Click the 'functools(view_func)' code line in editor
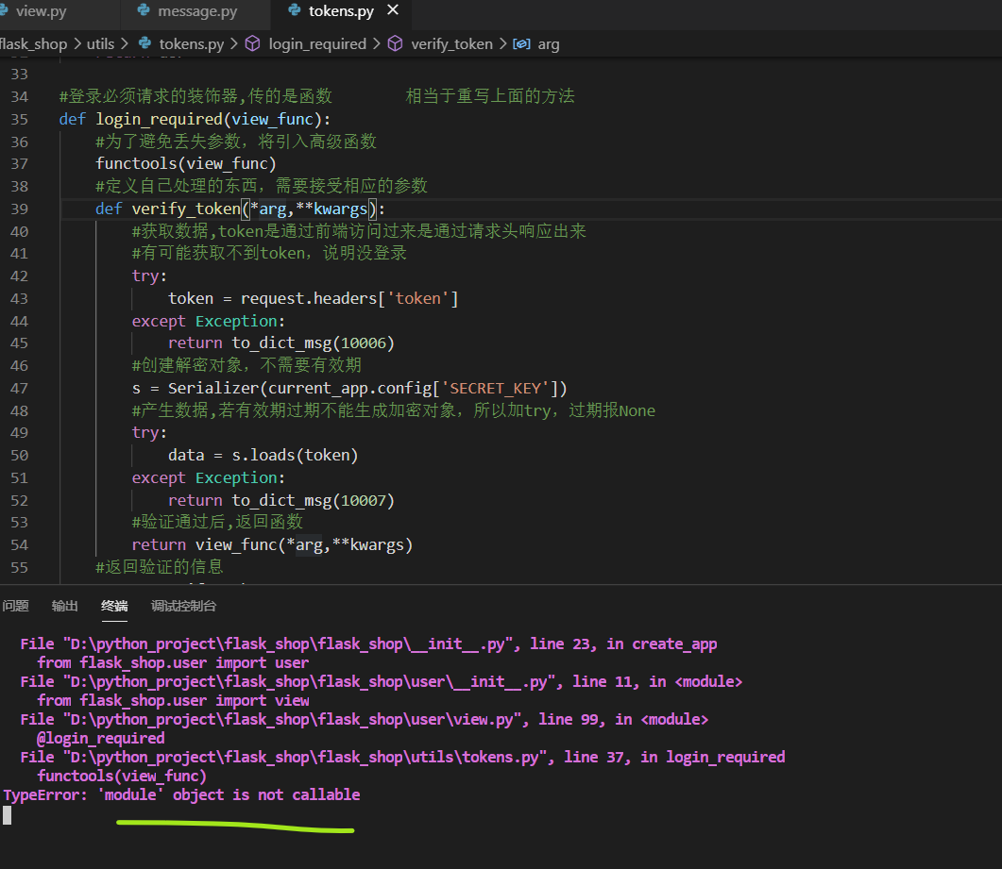 (185, 164)
